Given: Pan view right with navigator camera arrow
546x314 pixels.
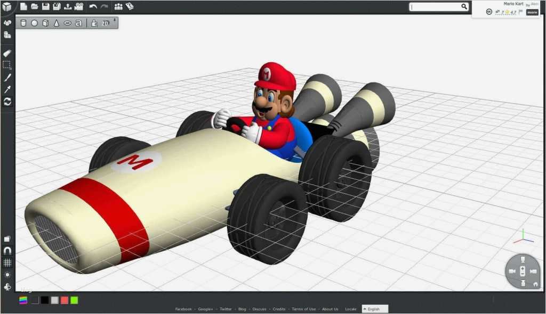Looking at the screenshot, I should (x=533, y=271).
